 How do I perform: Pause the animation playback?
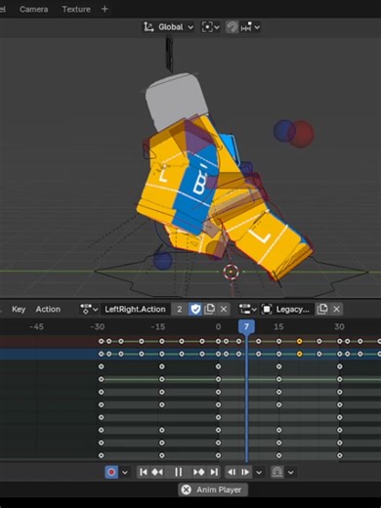178,472
